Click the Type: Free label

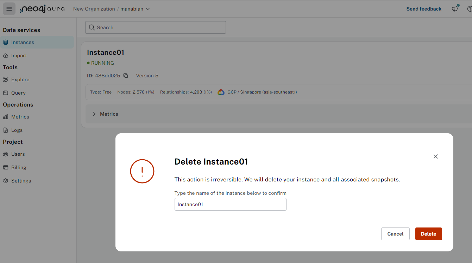point(101,92)
